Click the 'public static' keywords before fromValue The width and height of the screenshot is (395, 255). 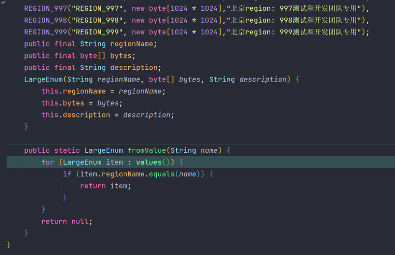pyautogui.click(x=52, y=151)
